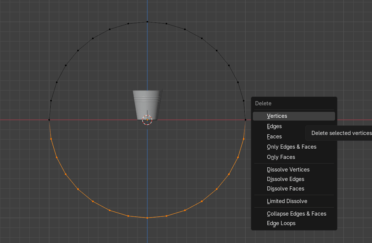Select the Only Faces entry
This screenshot has width=372, height=243.
(281, 157)
